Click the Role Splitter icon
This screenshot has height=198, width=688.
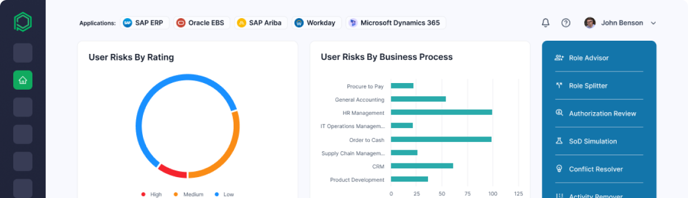(559, 85)
